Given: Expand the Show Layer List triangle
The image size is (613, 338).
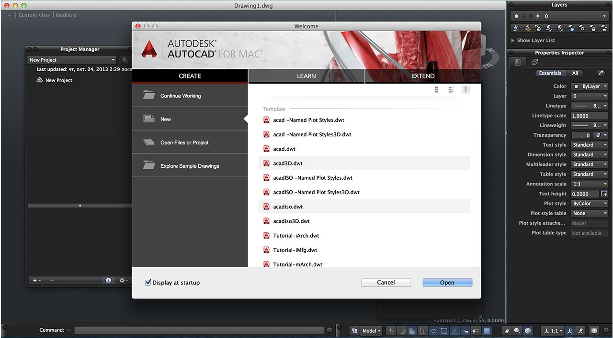Looking at the screenshot, I should [513, 41].
